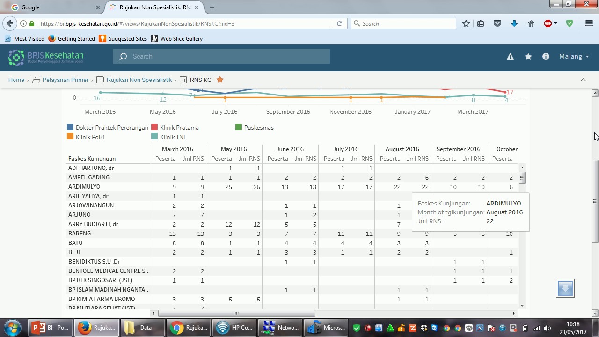This screenshot has width=599, height=337.
Task: Click the info help icon in header
Action: pyautogui.click(x=546, y=57)
